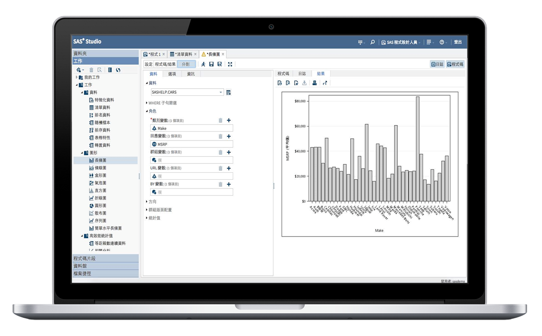The height and width of the screenshot is (336, 542).
Task: Click the refresh icon in 工作 panel toolbar
Action: 118,70
